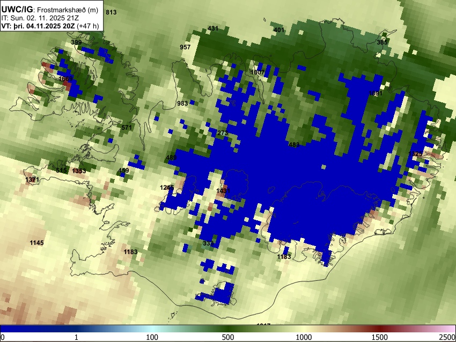Select the map value 401
The height and width of the screenshot is (342, 456).
(x=279, y=30)
